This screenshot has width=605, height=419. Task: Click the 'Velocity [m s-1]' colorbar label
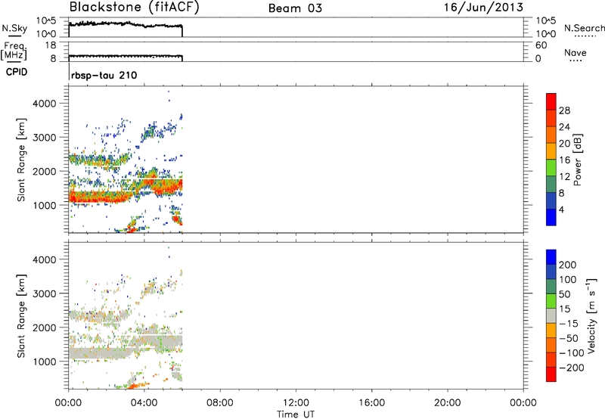point(591,315)
